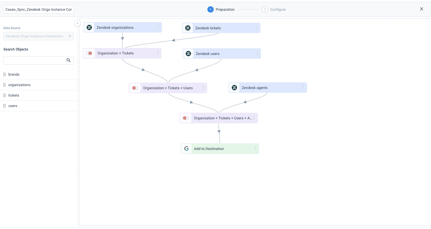
Task: Grab the drag handle beside brands
Action: pyautogui.click(x=4, y=74)
